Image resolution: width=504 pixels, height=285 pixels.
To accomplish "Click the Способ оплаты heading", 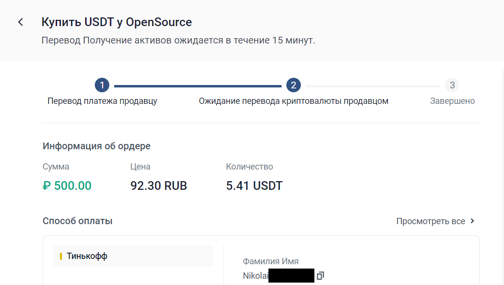I will click(x=77, y=221).
